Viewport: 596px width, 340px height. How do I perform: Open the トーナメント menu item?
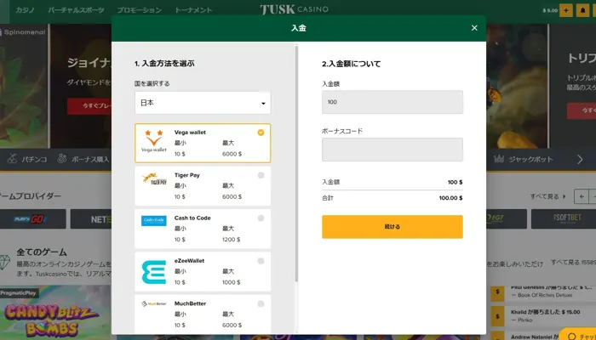coord(193,10)
